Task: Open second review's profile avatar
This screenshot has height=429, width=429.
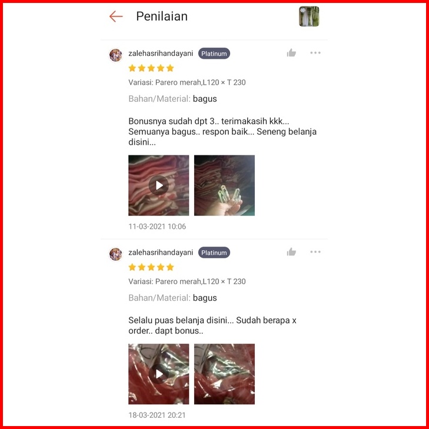Action: tap(116, 254)
